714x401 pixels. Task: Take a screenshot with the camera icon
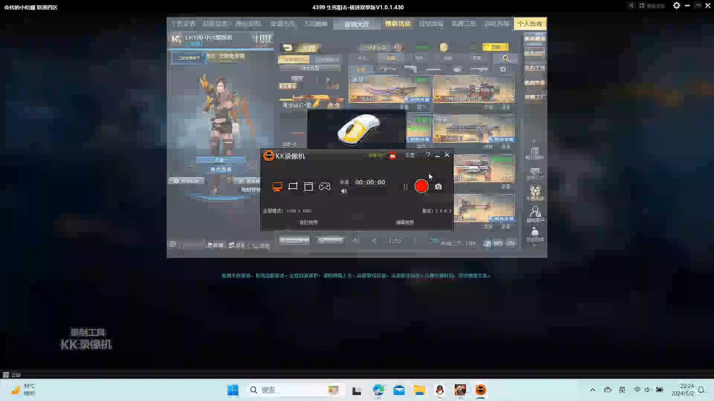point(438,187)
